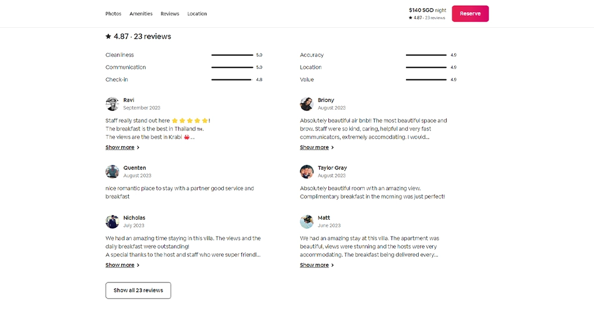
Task: Click the 4.8 Check-in score value
Action: tap(259, 79)
